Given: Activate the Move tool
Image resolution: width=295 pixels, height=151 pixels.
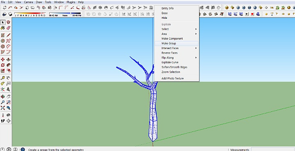Looking at the screenshot, I should (3, 60).
